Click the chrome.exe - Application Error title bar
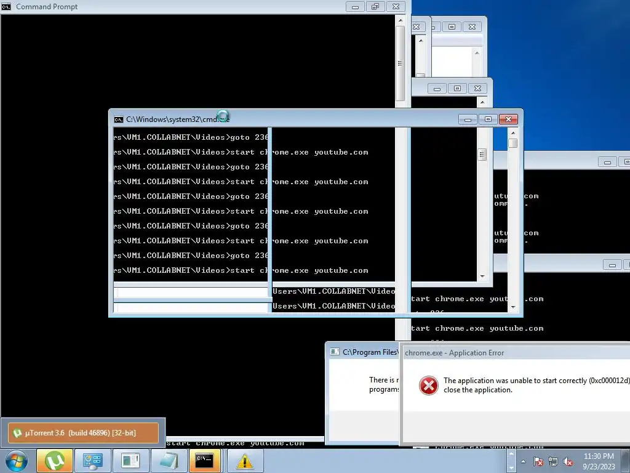The width and height of the screenshot is (630, 473). click(x=516, y=353)
